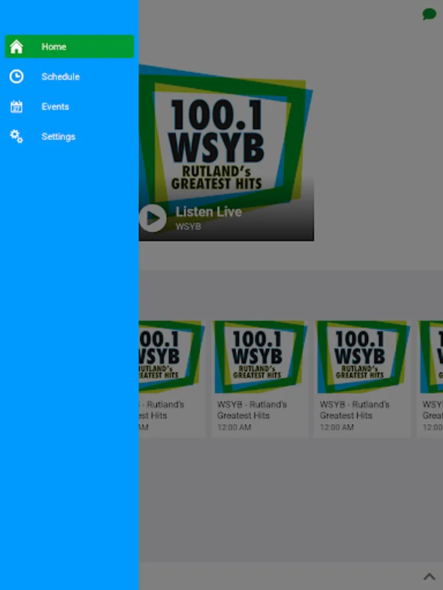
Task: Play the Listen Live stream
Action: click(152, 218)
